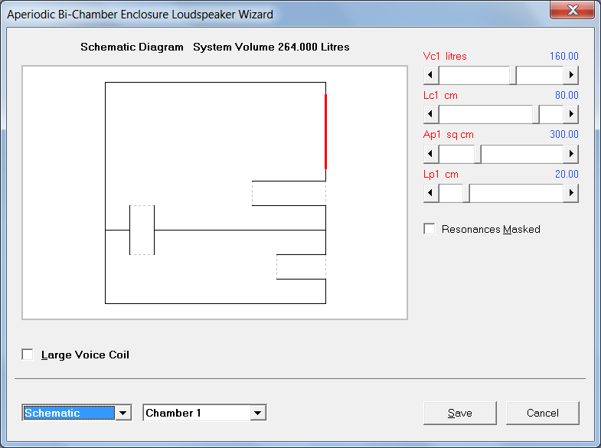Click the Vc1 value 160.00
Image resolution: width=601 pixels, height=448 pixels.
[x=563, y=57]
